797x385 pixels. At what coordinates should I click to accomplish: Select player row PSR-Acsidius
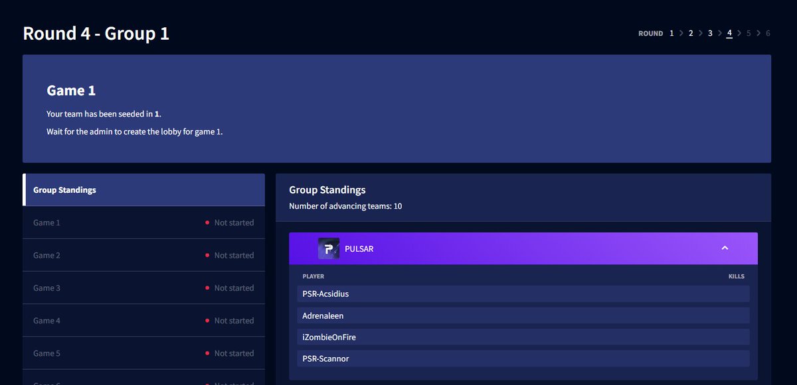(x=523, y=294)
